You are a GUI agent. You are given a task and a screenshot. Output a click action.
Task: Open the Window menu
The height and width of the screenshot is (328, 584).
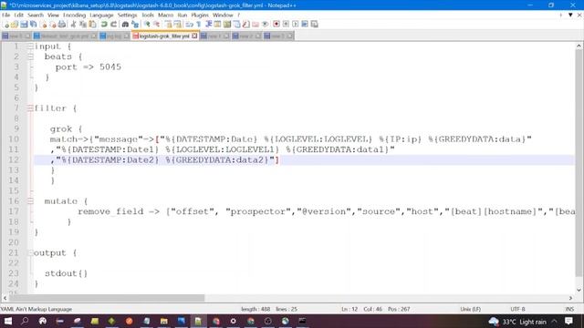tap(223, 15)
